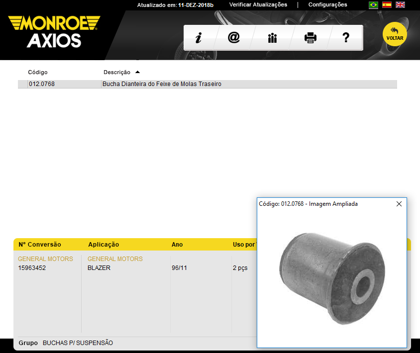Open the Configurações menu
Viewport: 420px width, 353px height.
[x=327, y=4]
